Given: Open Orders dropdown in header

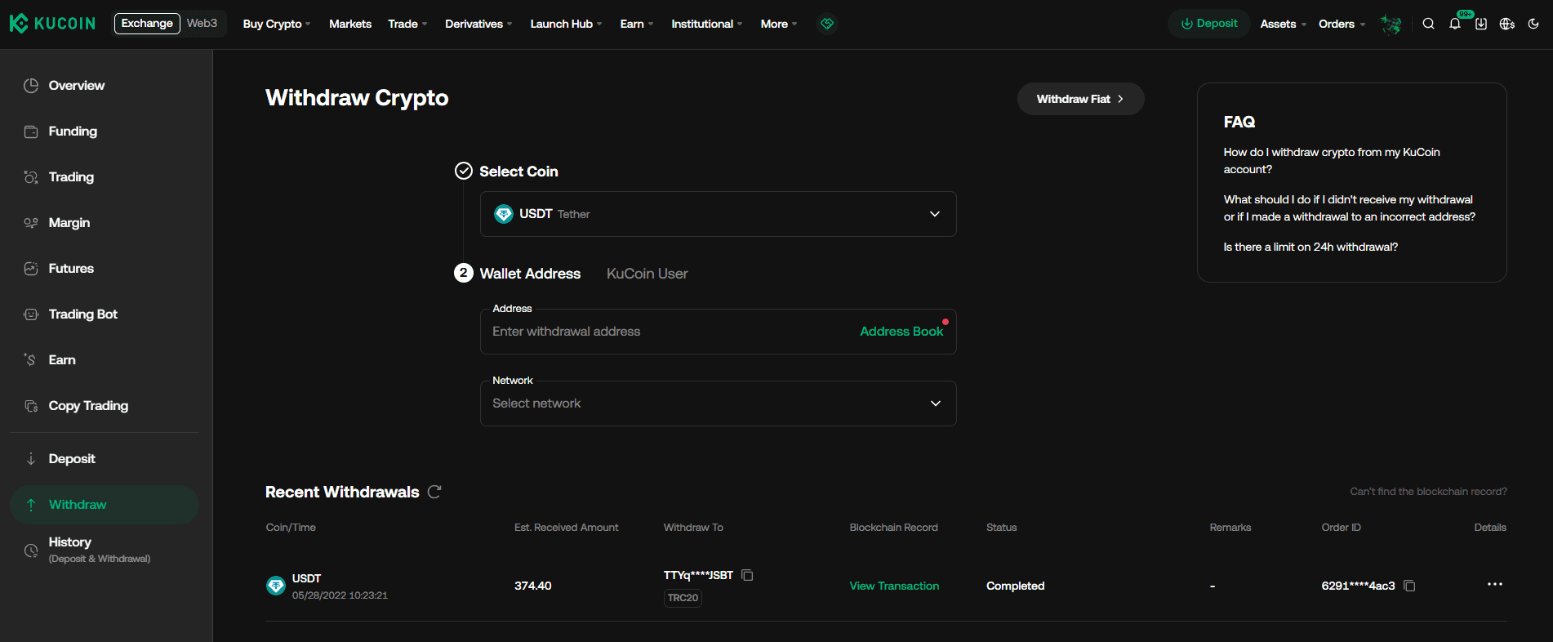Looking at the screenshot, I should click(x=1342, y=24).
